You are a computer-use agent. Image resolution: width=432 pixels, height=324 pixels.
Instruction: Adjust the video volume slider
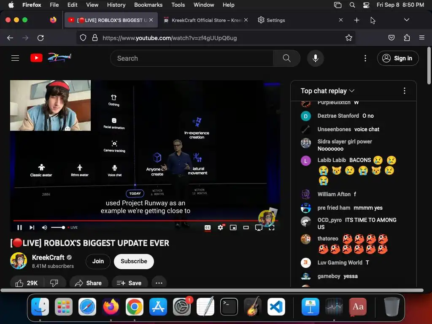point(58,227)
